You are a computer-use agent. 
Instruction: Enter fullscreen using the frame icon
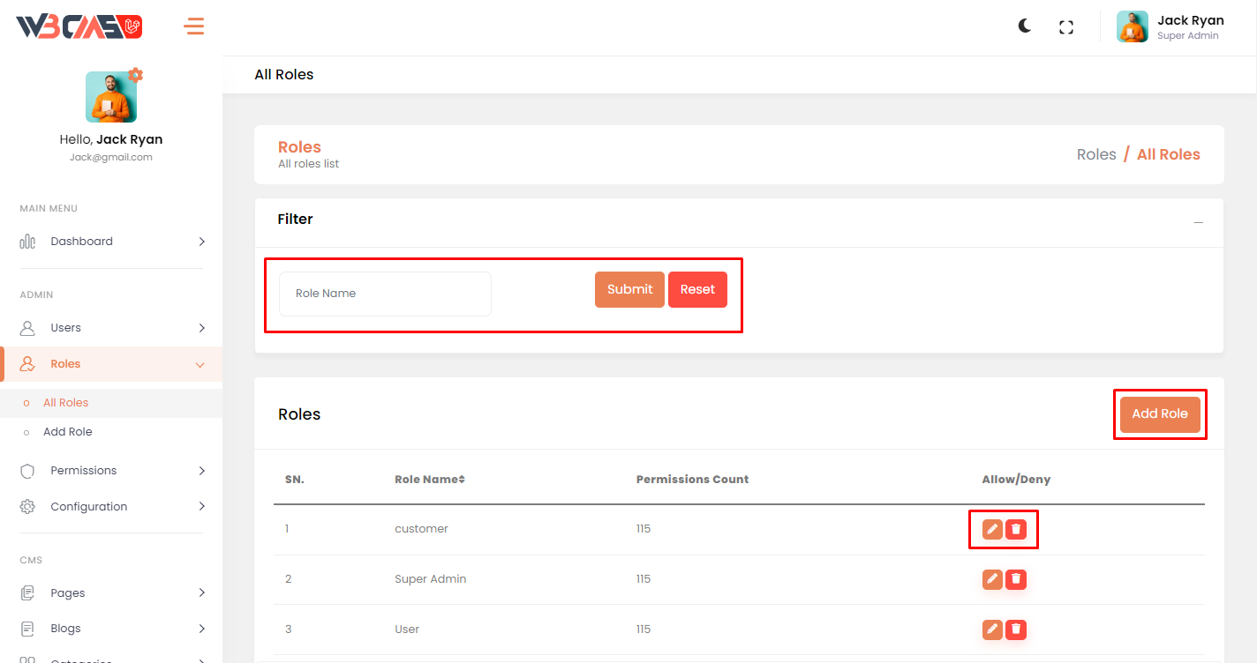[1066, 27]
